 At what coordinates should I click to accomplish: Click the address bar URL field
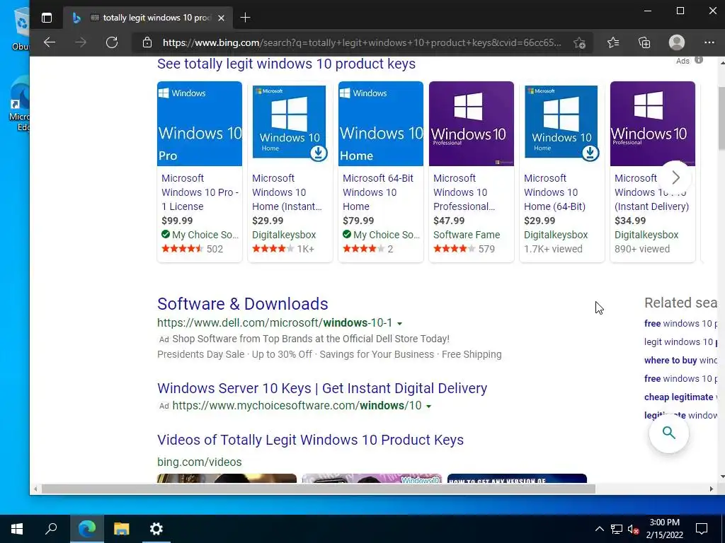(x=362, y=43)
